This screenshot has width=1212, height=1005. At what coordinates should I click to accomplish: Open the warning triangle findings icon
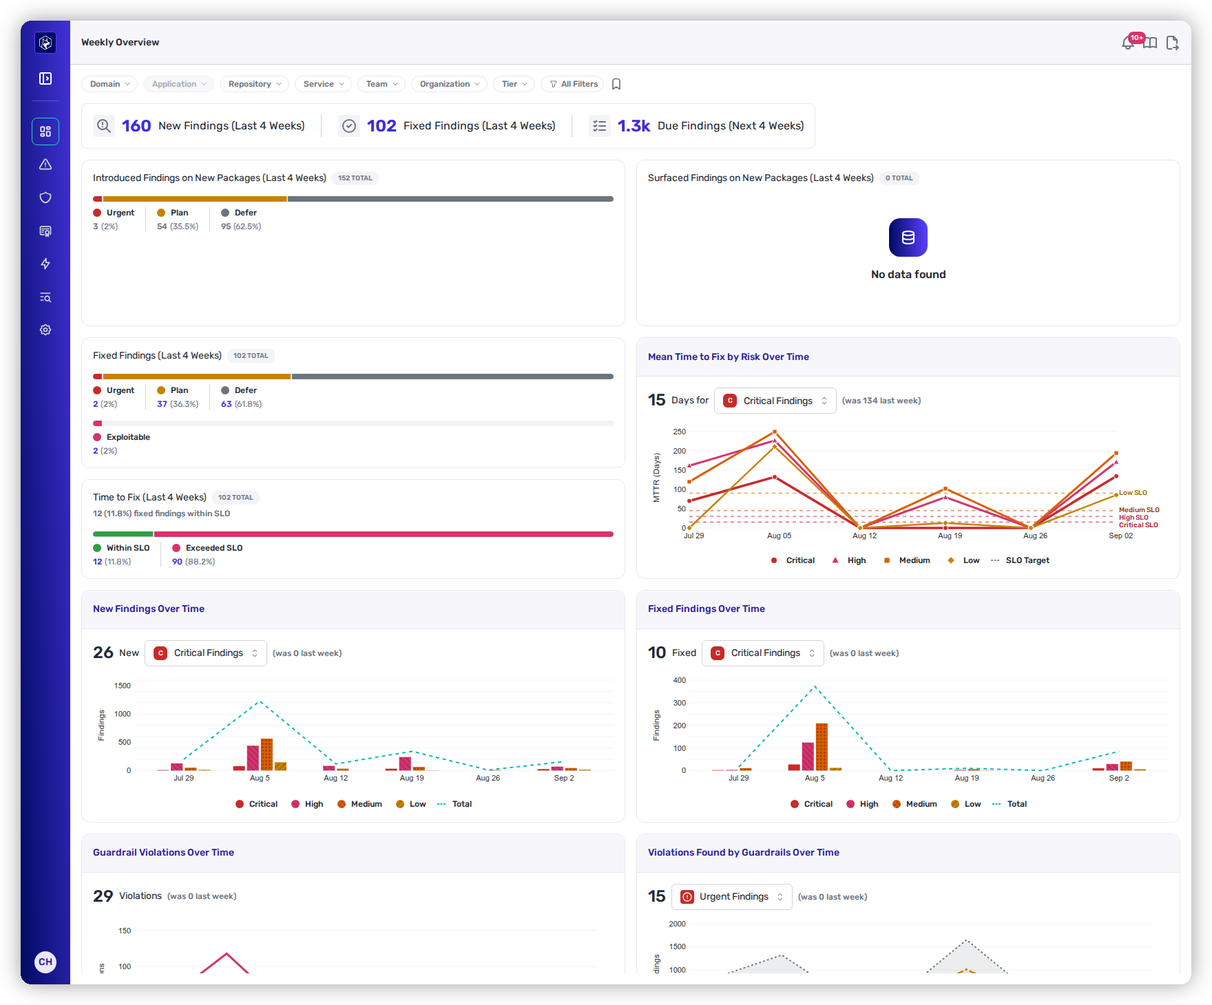point(45,165)
